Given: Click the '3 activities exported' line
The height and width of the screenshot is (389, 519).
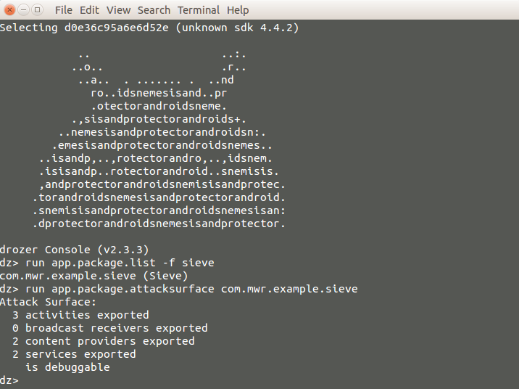Looking at the screenshot, I should click(80, 315).
